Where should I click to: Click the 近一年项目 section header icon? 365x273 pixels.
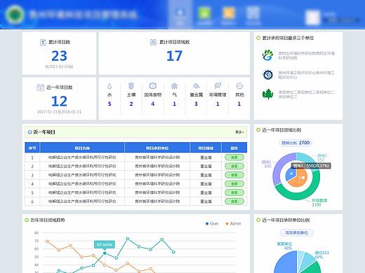click(x=29, y=132)
